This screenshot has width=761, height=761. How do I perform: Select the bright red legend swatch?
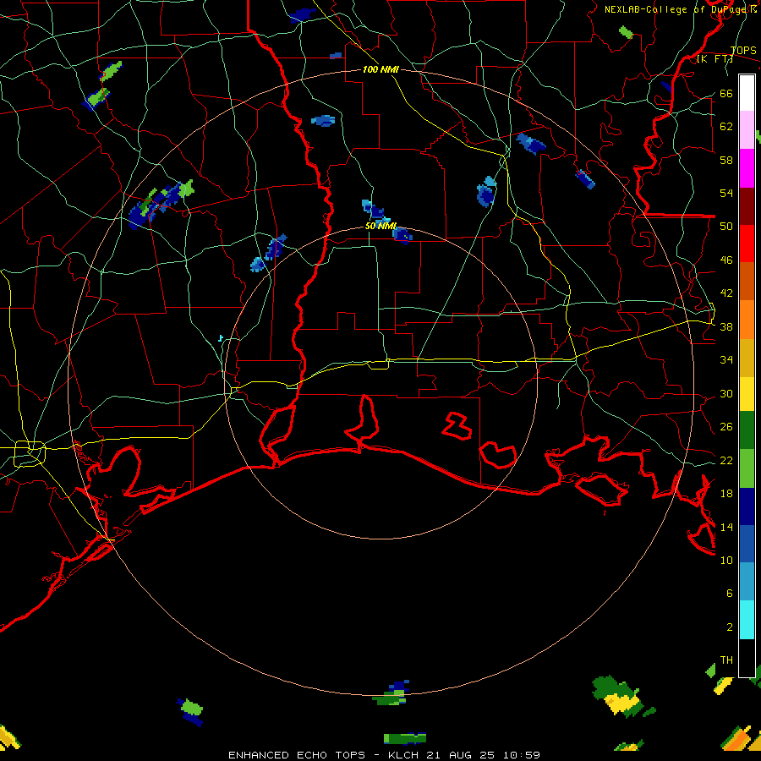(747, 244)
